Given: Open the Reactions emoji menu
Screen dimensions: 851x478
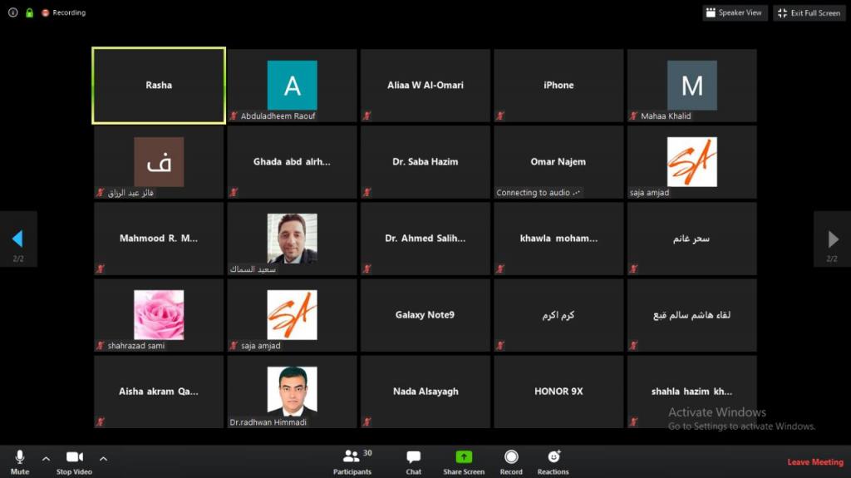Looking at the screenshot, I should click(x=553, y=456).
